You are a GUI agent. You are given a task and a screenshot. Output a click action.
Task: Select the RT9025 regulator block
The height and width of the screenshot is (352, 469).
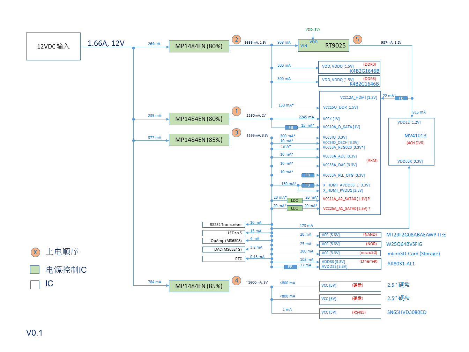(x=323, y=45)
